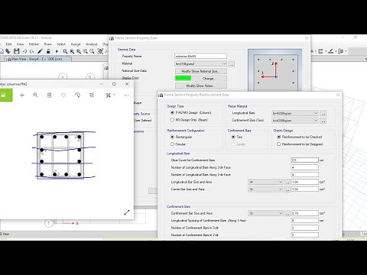Click Clear Cover for Confinement Bars field
The height and width of the screenshot is (275, 367).
(x=305, y=160)
